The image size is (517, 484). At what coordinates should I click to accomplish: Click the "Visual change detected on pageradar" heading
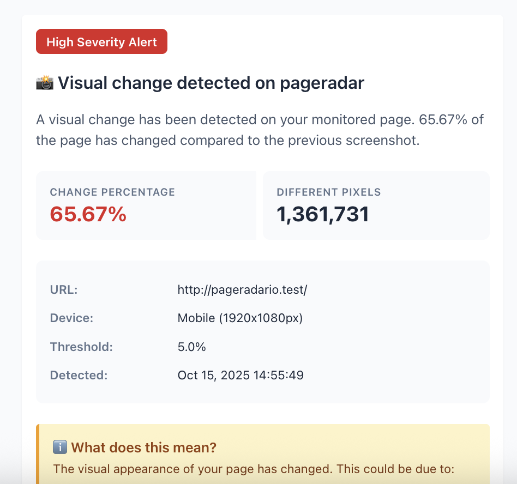pyautogui.click(x=211, y=83)
